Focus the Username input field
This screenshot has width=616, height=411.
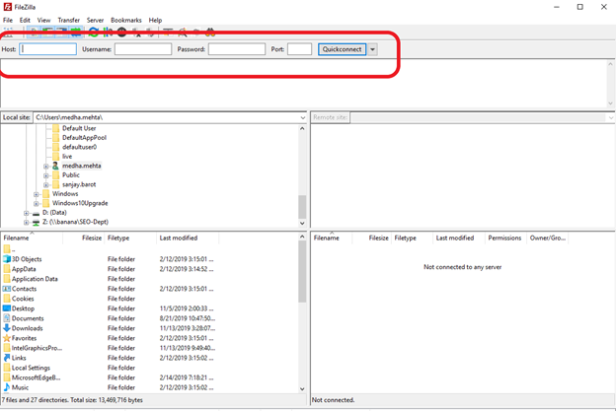tap(143, 49)
